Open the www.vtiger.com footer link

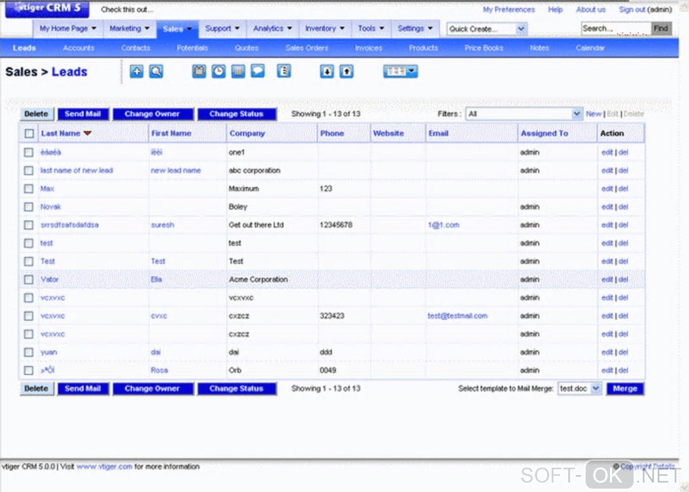[104, 466]
